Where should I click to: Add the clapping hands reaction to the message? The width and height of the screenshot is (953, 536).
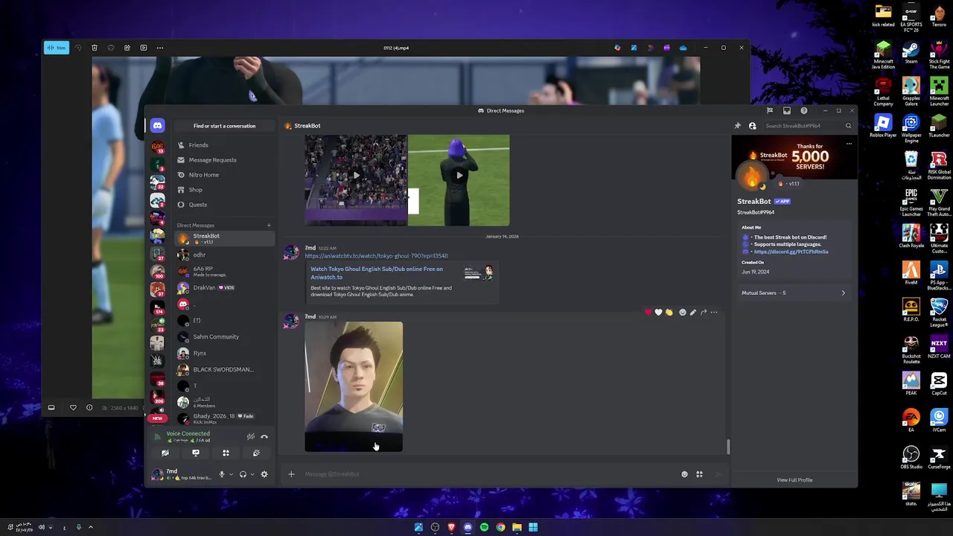pyautogui.click(x=669, y=313)
